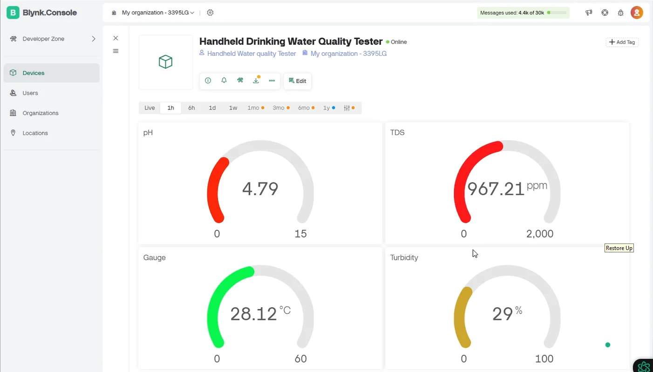Switch to Live time range
653x372 pixels.
pos(150,108)
